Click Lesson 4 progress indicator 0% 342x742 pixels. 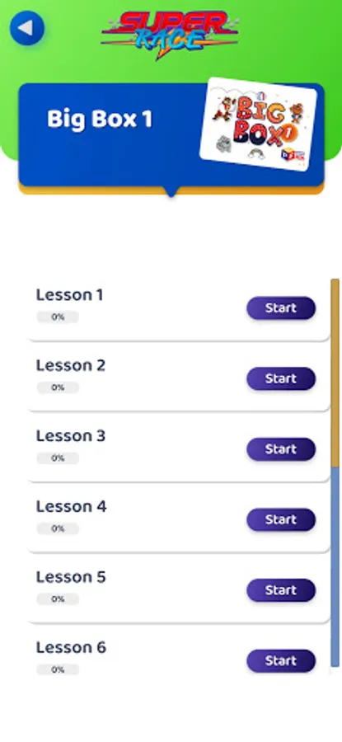(x=58, y=528)
